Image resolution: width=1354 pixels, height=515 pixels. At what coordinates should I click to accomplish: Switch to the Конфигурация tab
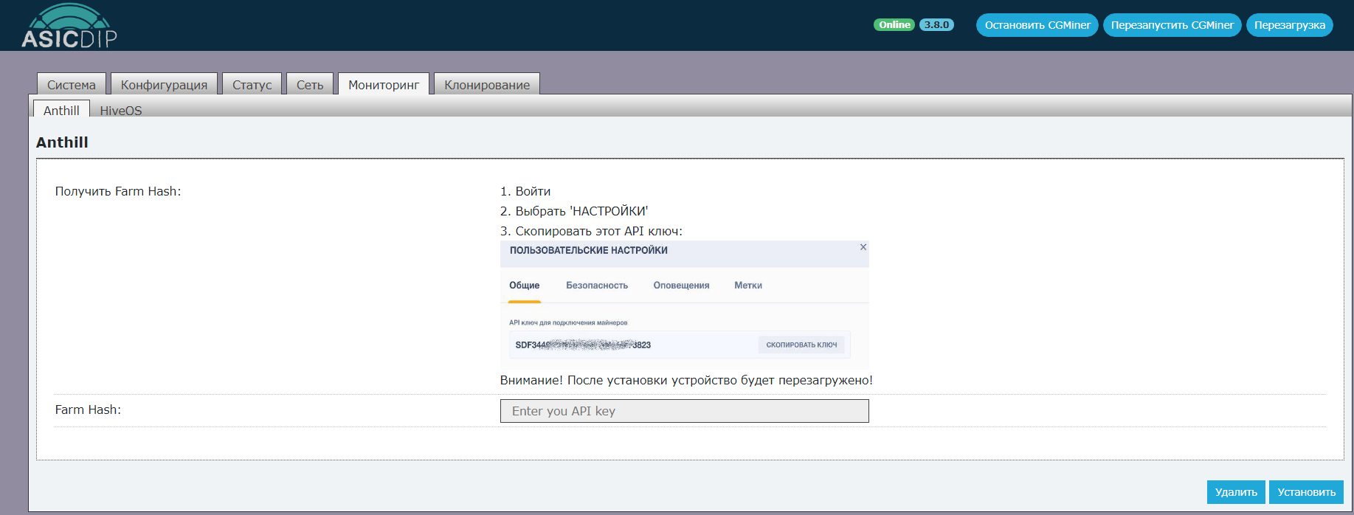(x=164, y=84)
